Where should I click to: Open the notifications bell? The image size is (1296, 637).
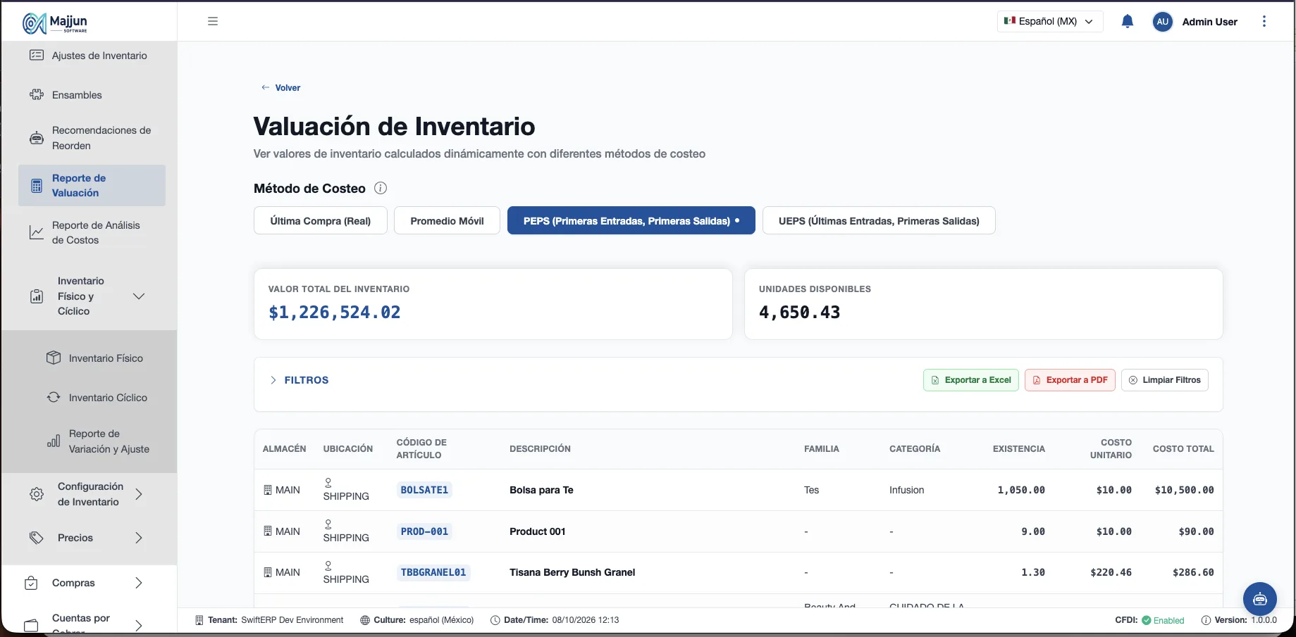coord(1128,21)
